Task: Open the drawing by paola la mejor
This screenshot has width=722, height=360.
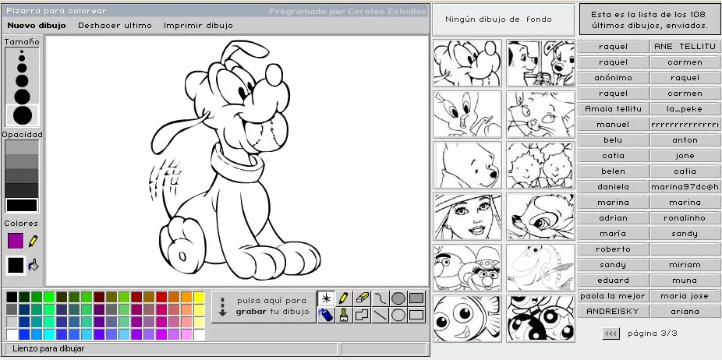Action: pos(613,296)
